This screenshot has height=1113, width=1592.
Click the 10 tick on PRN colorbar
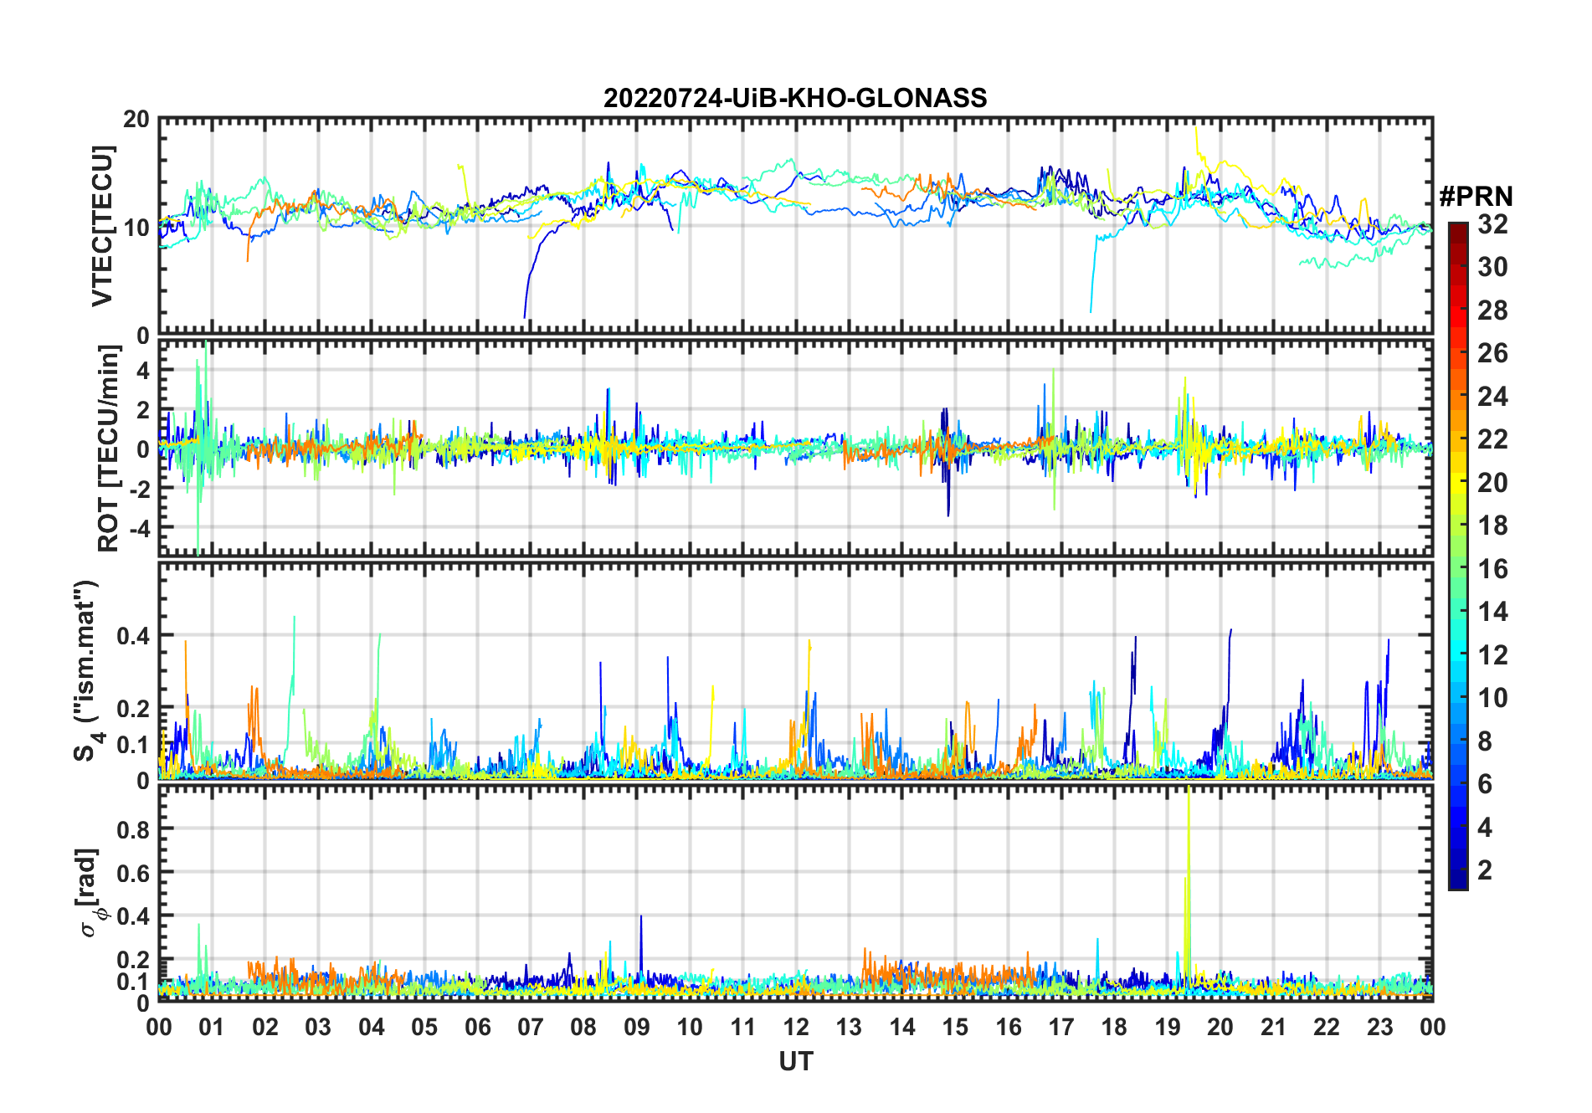(x=1492, y=698)
